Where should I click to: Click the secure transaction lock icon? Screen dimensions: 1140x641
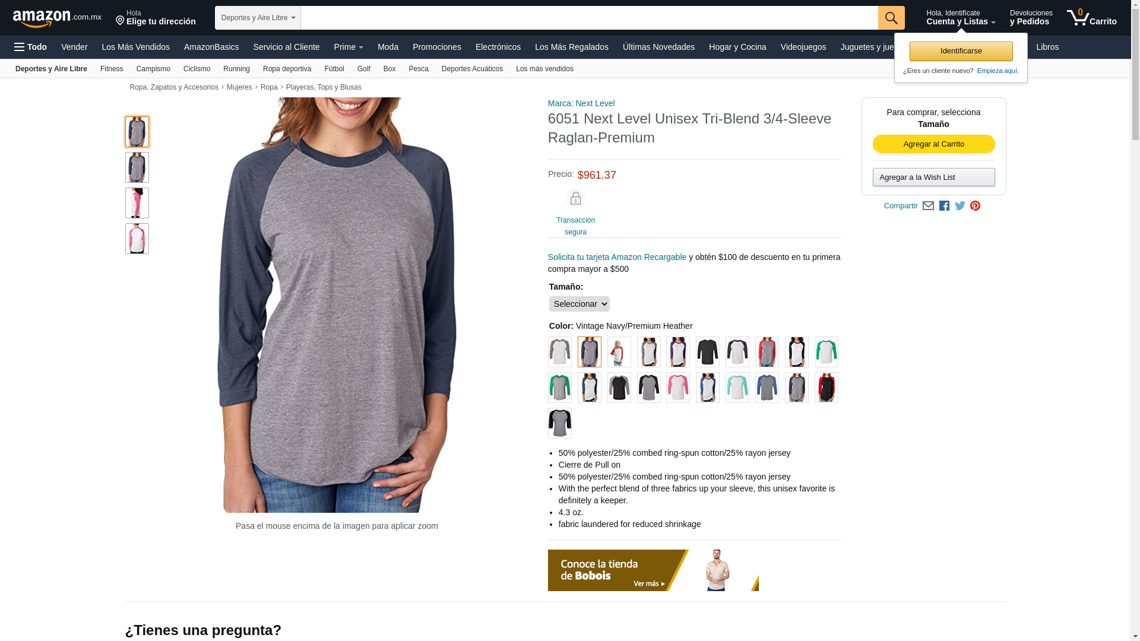tap(575, 198)
